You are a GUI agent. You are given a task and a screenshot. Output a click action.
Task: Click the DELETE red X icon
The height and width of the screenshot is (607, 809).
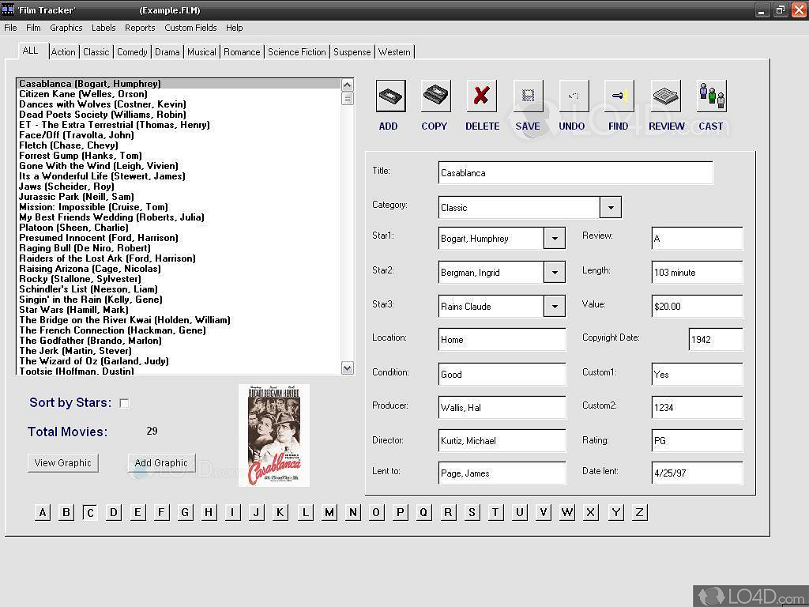[x=482, y=95]
